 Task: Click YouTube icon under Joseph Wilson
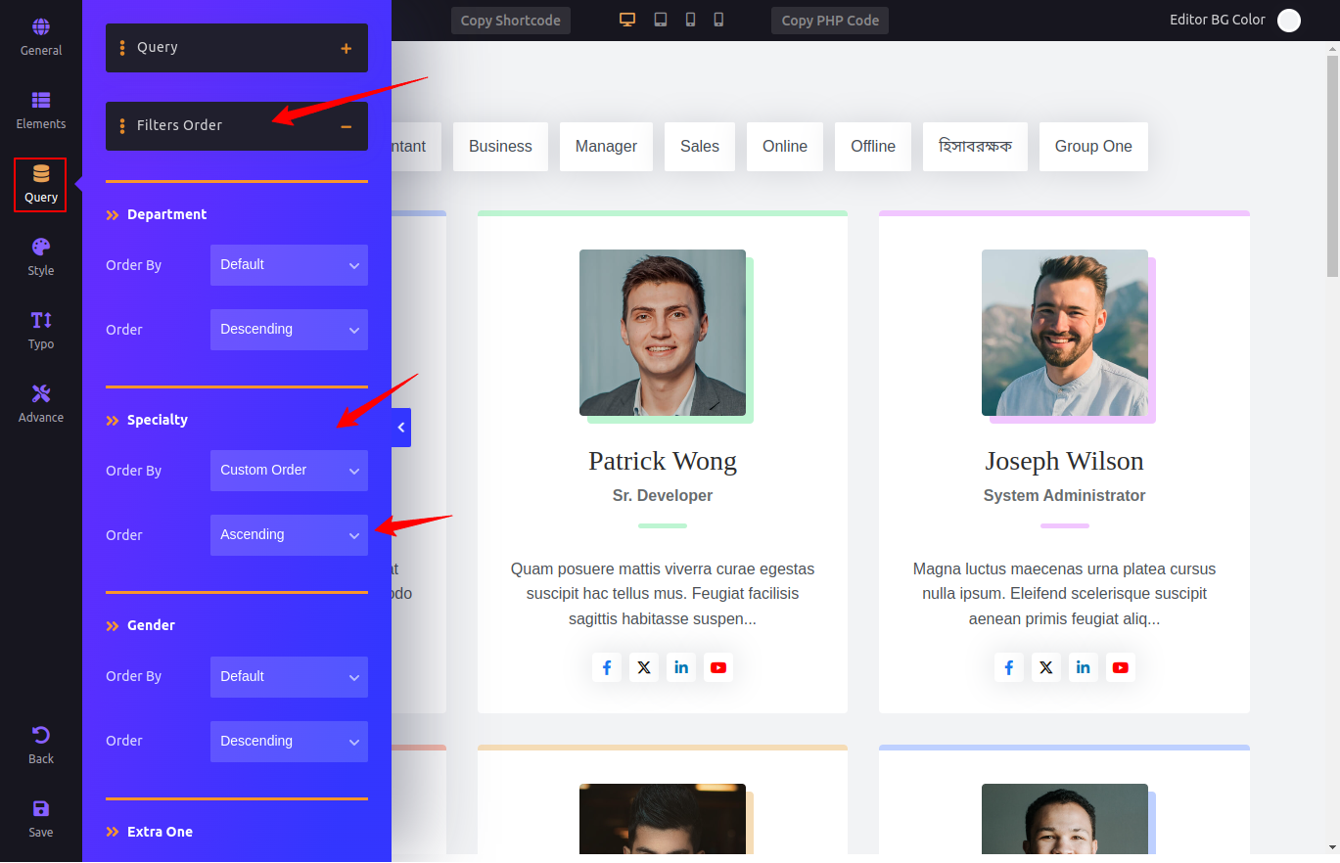[x=1121, y=667]
